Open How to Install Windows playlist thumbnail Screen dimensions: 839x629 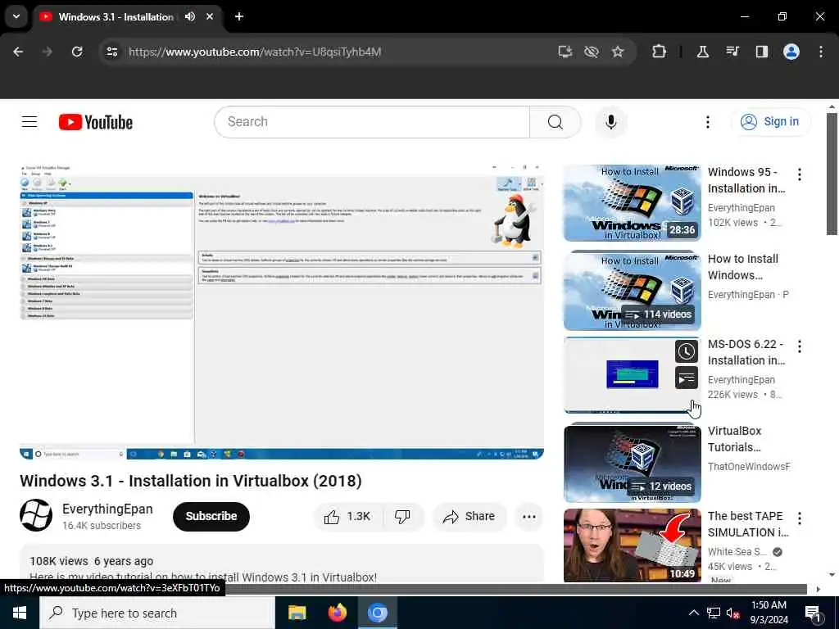(x=632, y=291)
